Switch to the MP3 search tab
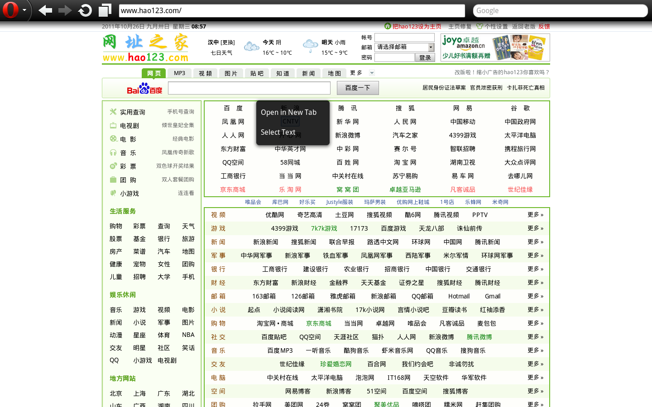This screenshot has width=652, height=407. click(180, 73)
